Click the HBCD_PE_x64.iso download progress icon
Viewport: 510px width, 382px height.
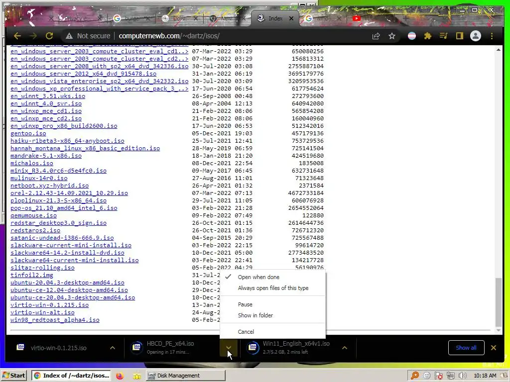pos(137,347)
